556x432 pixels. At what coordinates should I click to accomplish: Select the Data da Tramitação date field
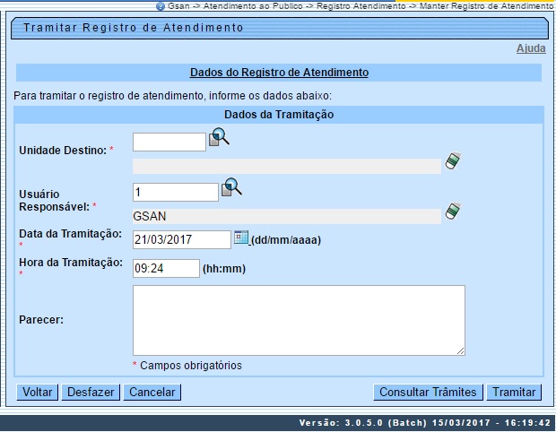click(182, 239)
